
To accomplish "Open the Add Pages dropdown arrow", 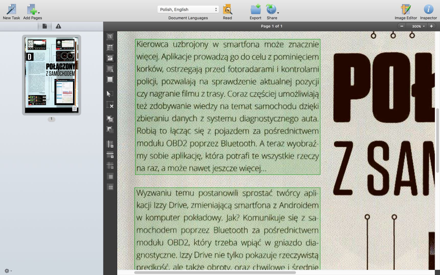I will tap(39, 13).
